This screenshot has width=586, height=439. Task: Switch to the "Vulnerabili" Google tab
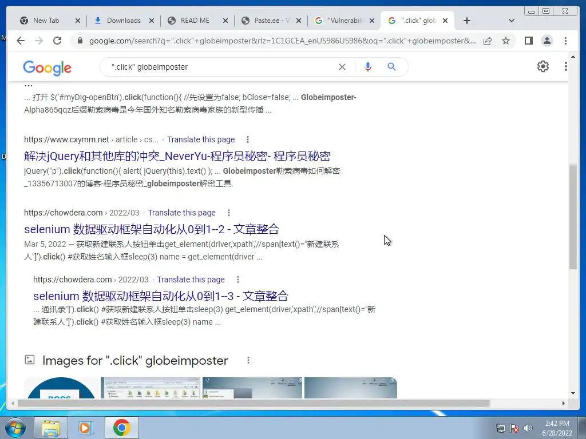345,21
